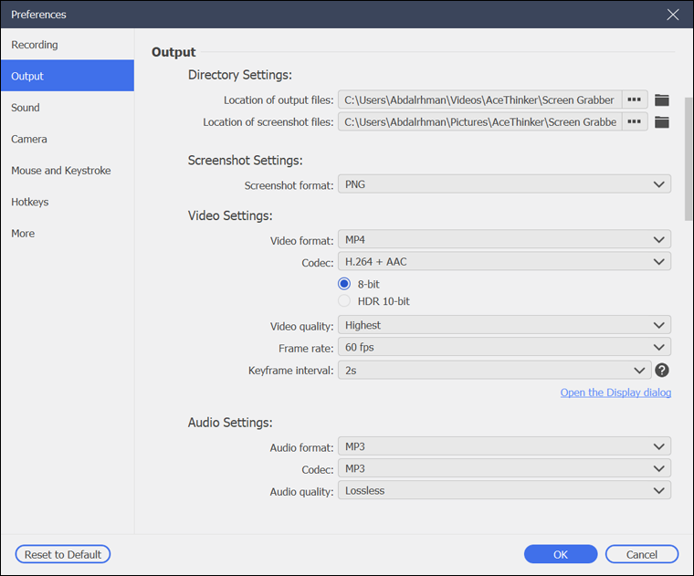Image resolution: width=694 pixels, height=576 pixels.
Task: Click the folder icon for screenshot files location
Action: 662,122
